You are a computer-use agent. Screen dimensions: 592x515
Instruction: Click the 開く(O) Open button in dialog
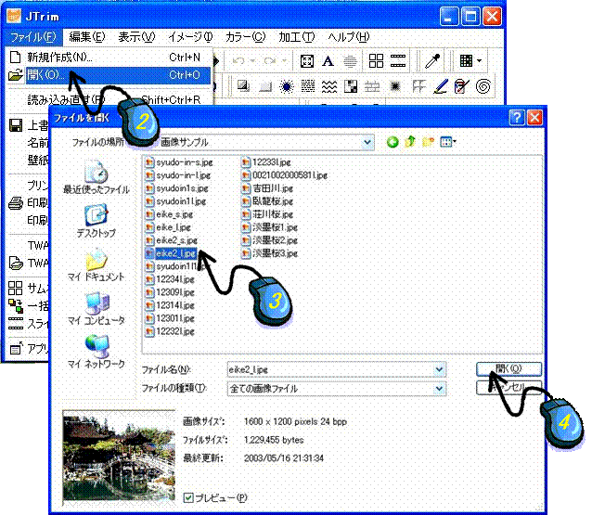[508, 368]
